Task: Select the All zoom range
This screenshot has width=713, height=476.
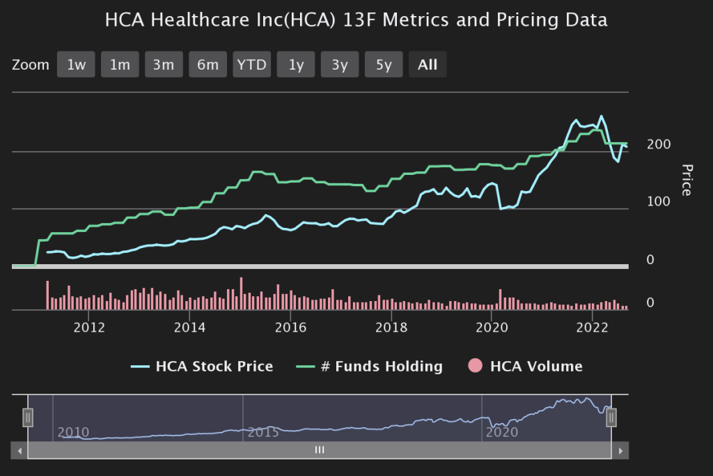Action: coord(428,65)
